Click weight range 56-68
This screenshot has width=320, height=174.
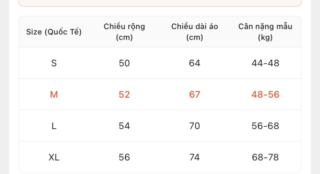(265, 126)
